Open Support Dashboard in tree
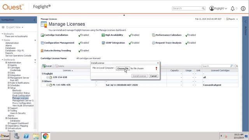Screen dimensions: 249x140 19,123
